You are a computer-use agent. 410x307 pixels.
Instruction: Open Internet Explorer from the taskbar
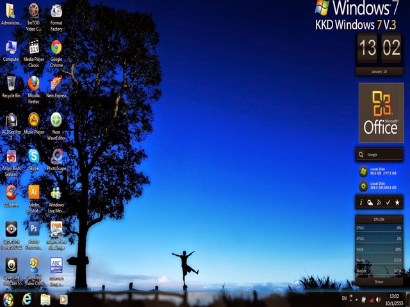click(27, 299)
